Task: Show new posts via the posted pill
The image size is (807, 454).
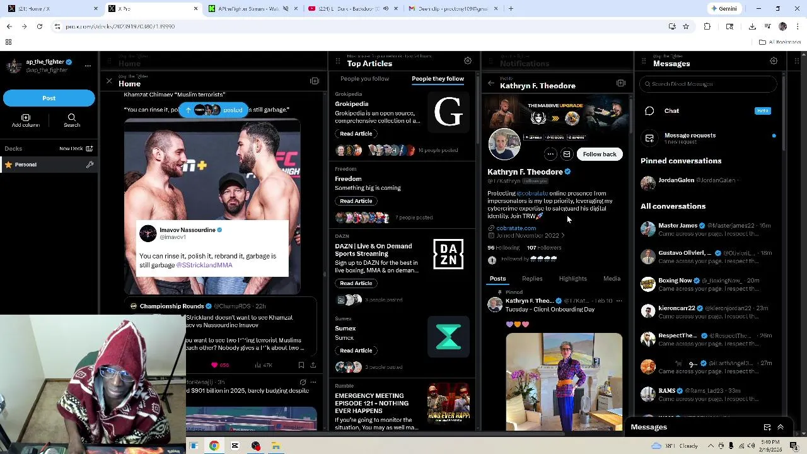Action: point(214,110)
